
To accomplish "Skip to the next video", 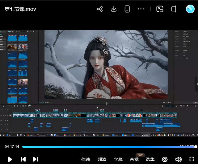I will pos(35,159).
